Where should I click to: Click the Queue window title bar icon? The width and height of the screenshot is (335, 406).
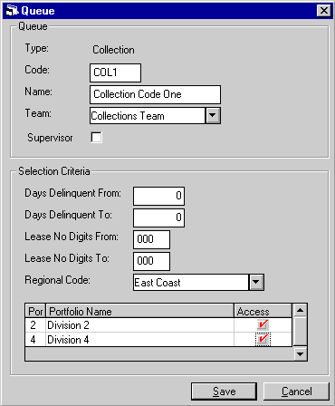click(x=12, y=11)
